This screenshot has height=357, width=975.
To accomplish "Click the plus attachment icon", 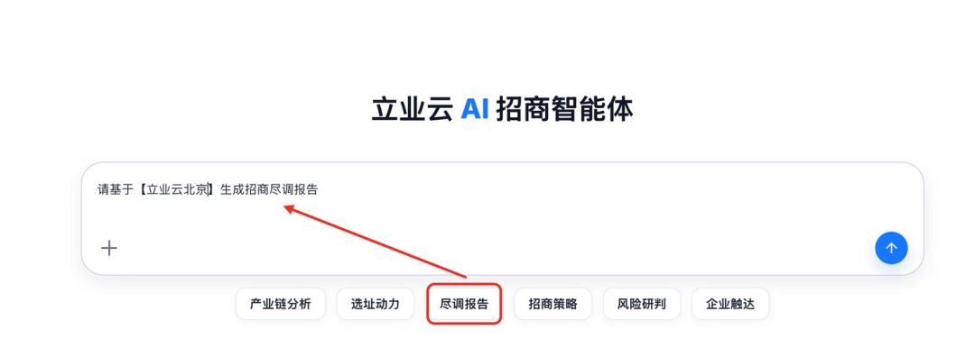I will 109,248.
